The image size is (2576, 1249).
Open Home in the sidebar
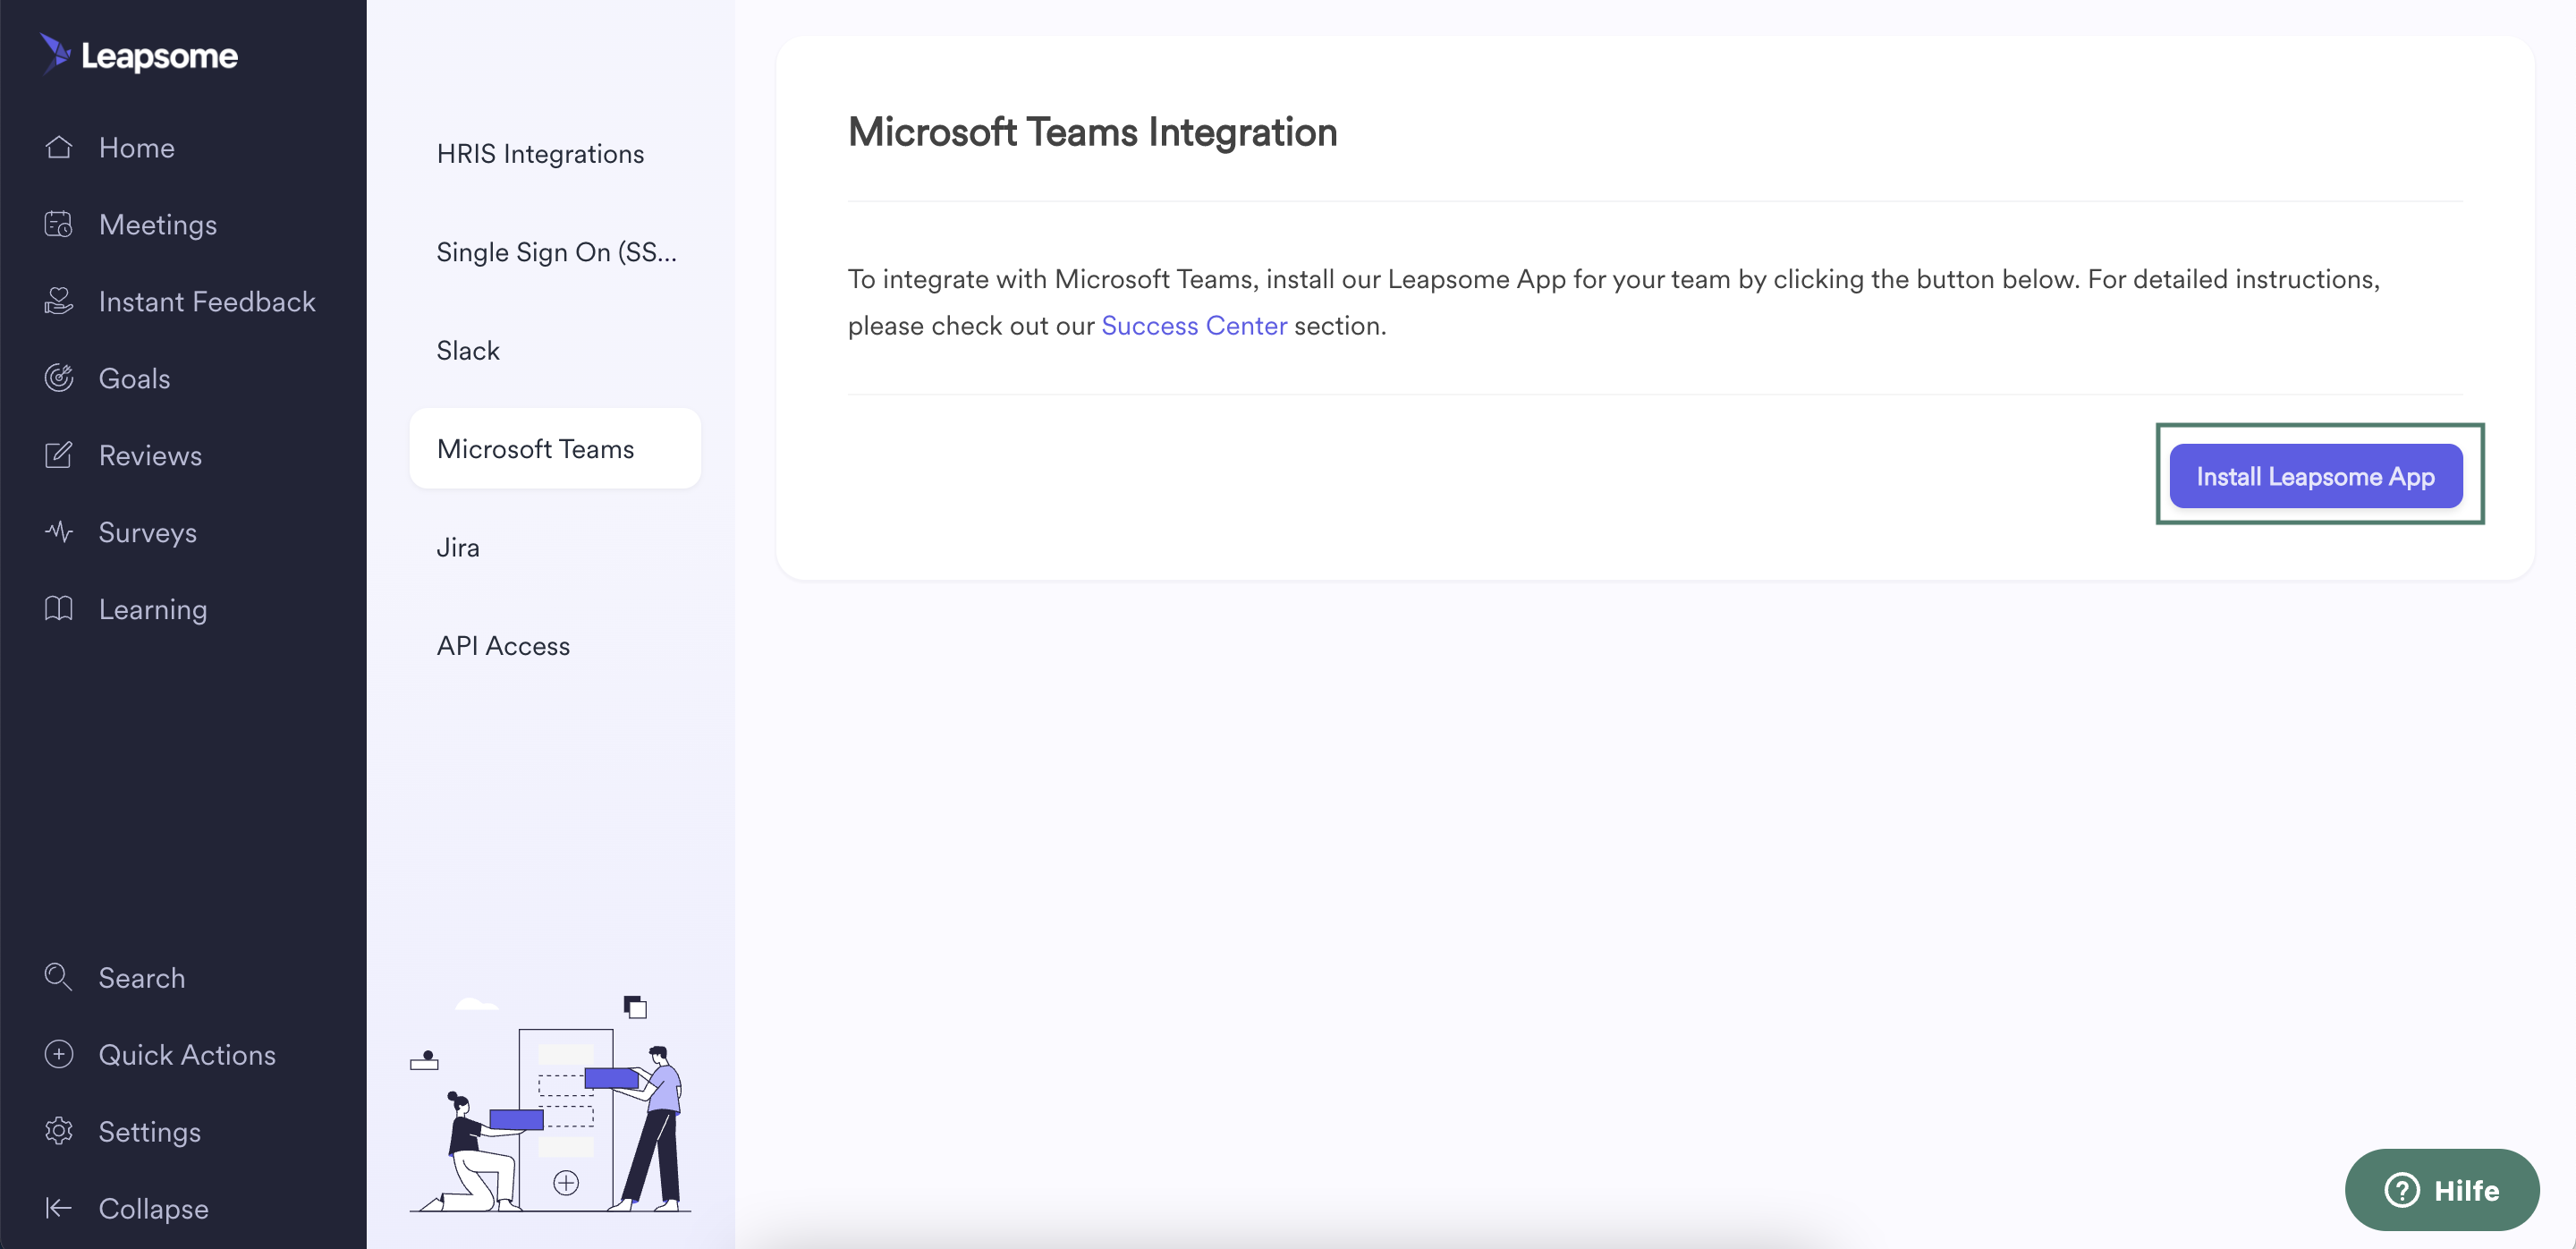click(137, 147)
